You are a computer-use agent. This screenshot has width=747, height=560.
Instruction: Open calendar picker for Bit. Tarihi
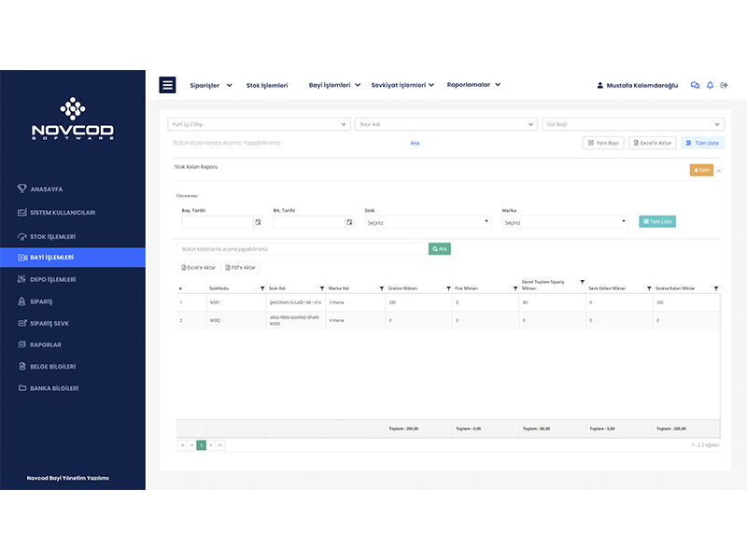pos(349,222)
